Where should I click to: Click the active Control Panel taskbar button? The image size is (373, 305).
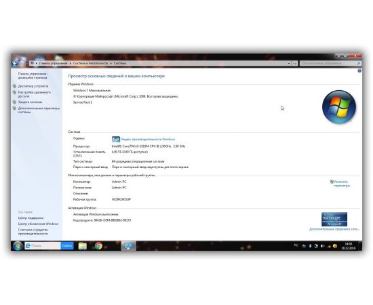129,246
